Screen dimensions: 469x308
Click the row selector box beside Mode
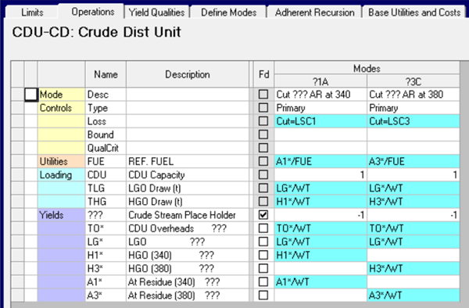(30, 95)
